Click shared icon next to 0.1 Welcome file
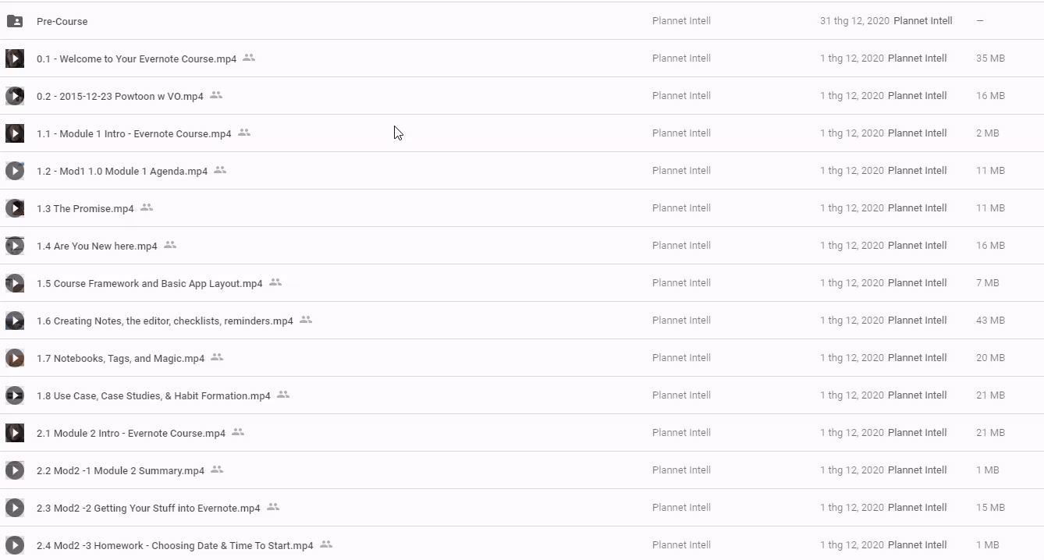 [249, 58]
